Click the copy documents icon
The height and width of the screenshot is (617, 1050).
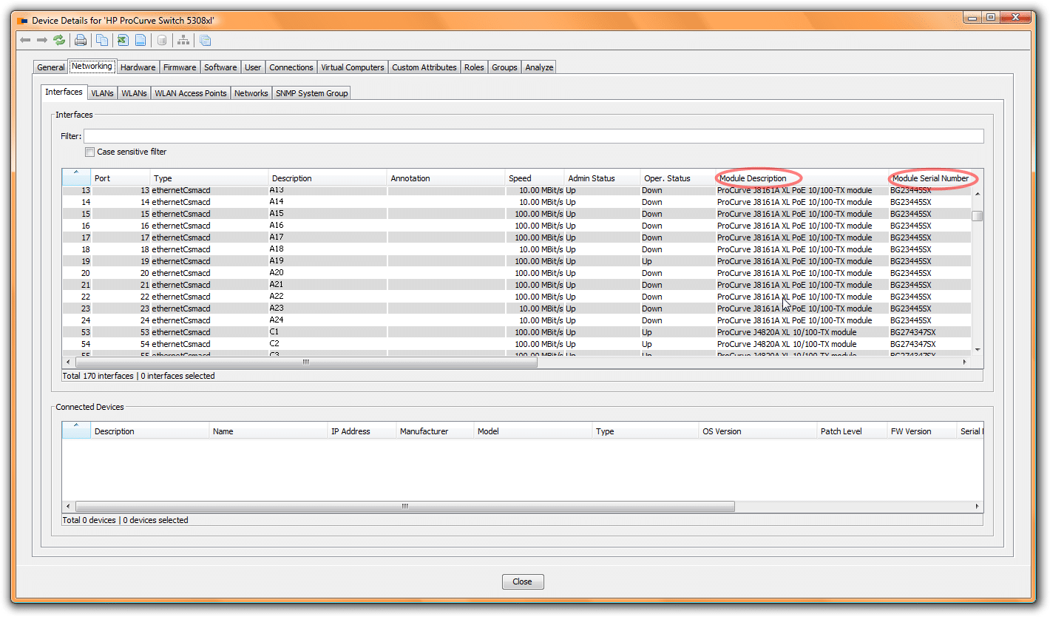click(x=102, y=41)
